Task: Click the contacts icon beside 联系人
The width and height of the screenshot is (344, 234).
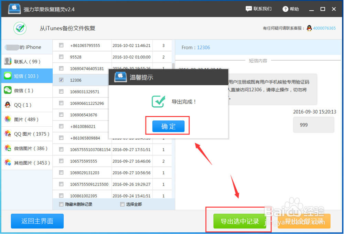Action: click(x=8, y=61)
